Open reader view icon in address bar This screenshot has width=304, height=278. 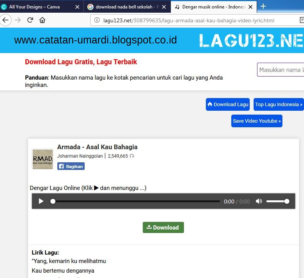pos(302,20)
